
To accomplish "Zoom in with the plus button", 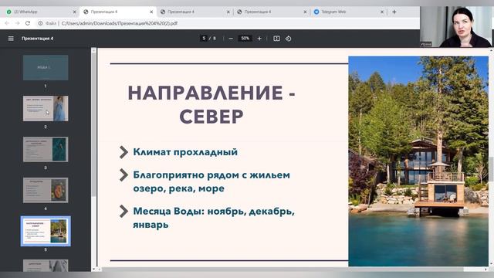I will 259,39.
